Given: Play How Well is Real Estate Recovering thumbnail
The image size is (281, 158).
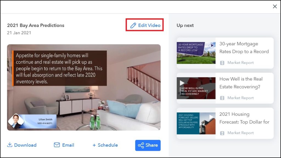Looking at the screenshot, I should 196,88.
